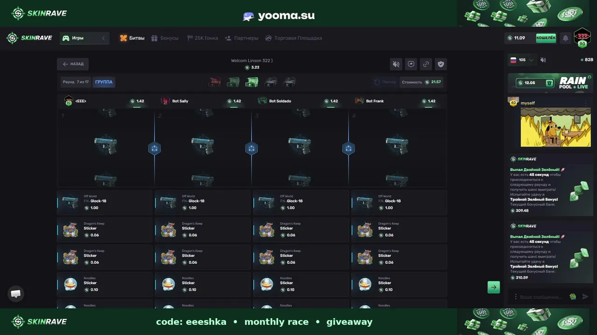Open Bot Sally's Off World Glock-18 card
597x335 pixels.
coord(203,202)
